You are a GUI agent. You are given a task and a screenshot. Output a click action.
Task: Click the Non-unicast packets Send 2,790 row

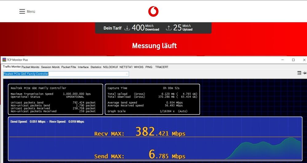click(x=53, y=106)
